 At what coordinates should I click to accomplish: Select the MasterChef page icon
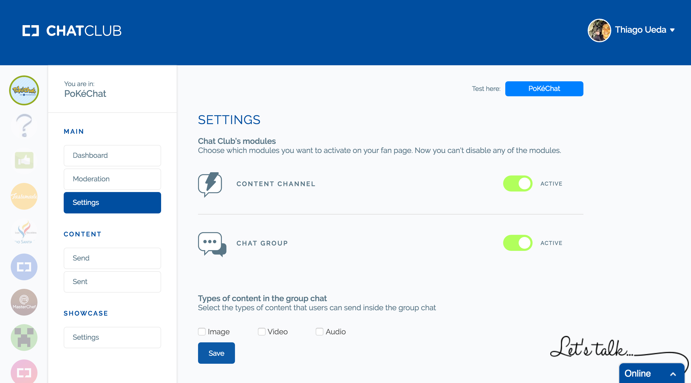tap(24, 302)
